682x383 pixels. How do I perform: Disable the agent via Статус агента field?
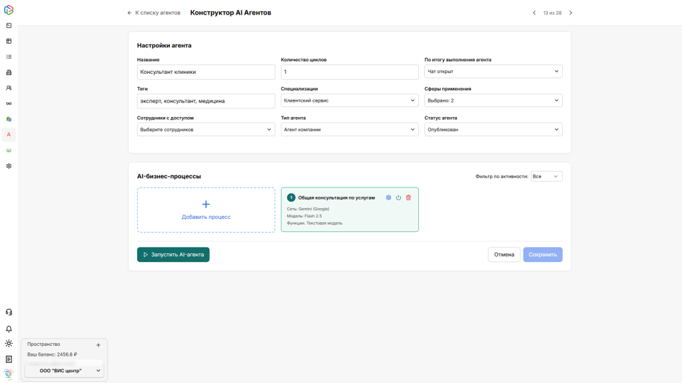tap(493, 129)
